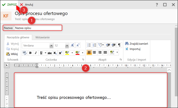Open the font size 12 dropdown
178x108 pixels.
[67, 46]
